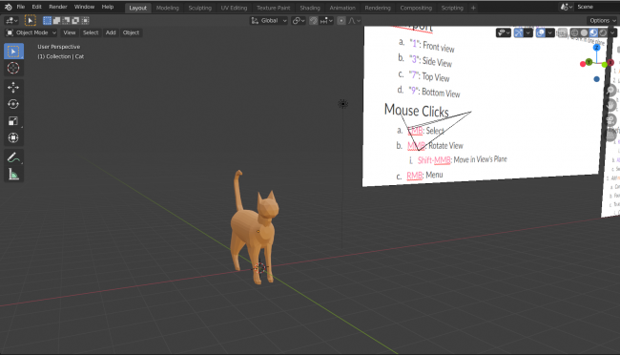Open Global transform orientation dropdown

[x=269, y=21]
